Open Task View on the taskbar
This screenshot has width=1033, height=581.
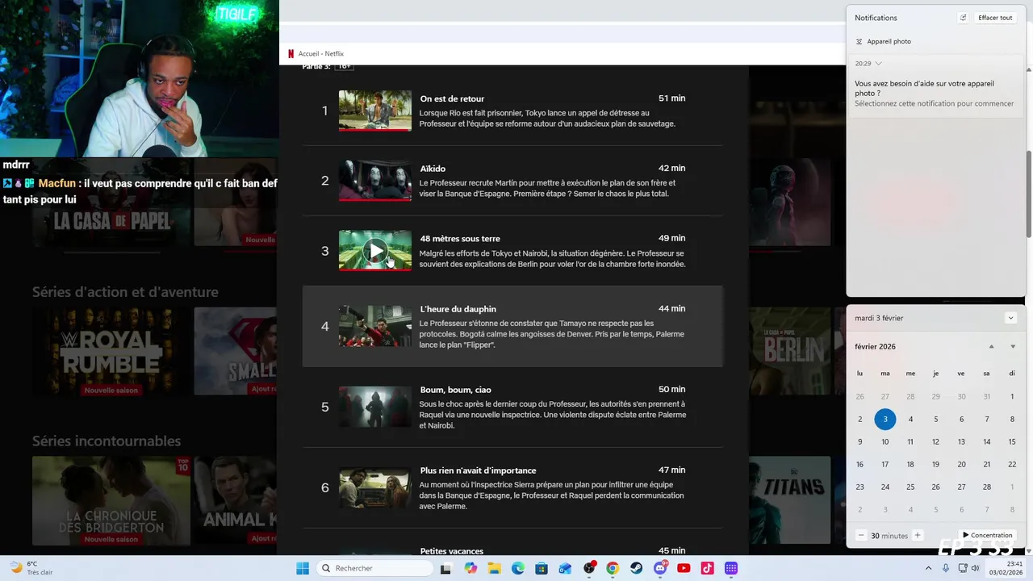point(445,568)
